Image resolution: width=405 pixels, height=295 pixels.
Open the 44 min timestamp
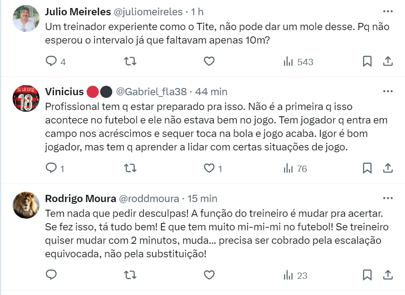click(x=211, y=92)
